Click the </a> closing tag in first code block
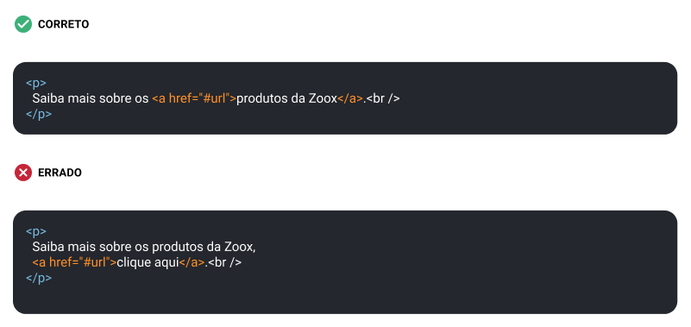The width and height of the screenshot is (691, 327). point(350,98)
